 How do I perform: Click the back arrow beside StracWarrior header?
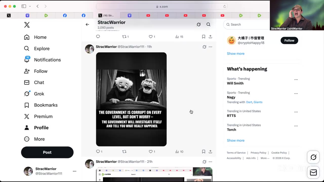tap(87, 25)
